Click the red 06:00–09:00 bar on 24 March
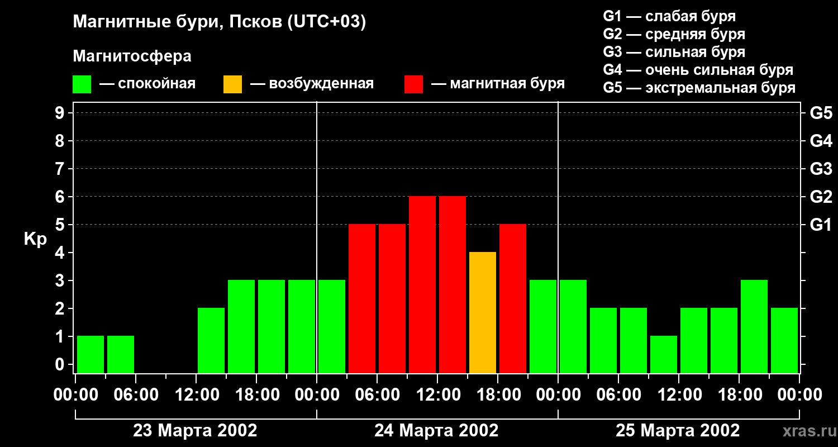This screenshot has width=838, height=447. point(392,299)
